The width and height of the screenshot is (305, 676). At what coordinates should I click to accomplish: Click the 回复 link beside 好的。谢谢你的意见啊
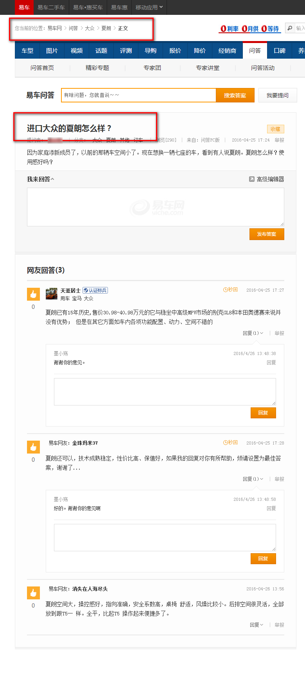pyautogui.click(x=271, y=508)
